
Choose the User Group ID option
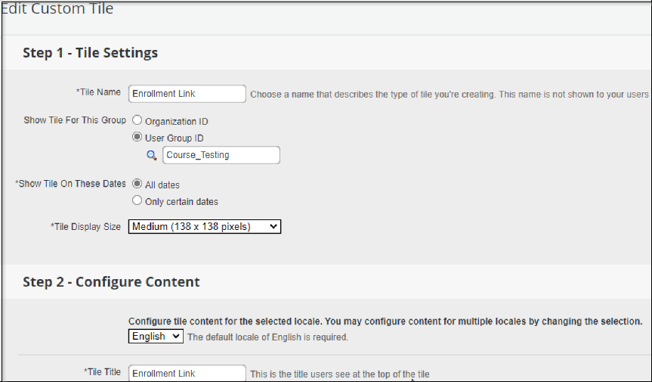click(138, 138)
